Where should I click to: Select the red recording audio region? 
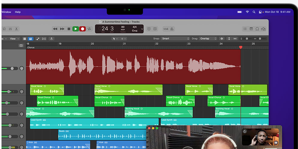pos(133,66)
